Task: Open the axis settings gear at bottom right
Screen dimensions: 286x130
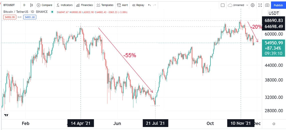Action: 273,124
